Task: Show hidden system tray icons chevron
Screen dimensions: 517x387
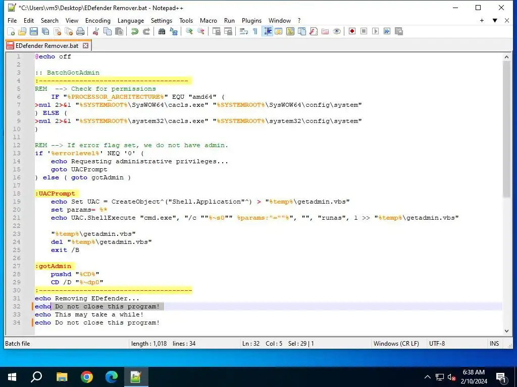Action: click(x=427, y=377)
